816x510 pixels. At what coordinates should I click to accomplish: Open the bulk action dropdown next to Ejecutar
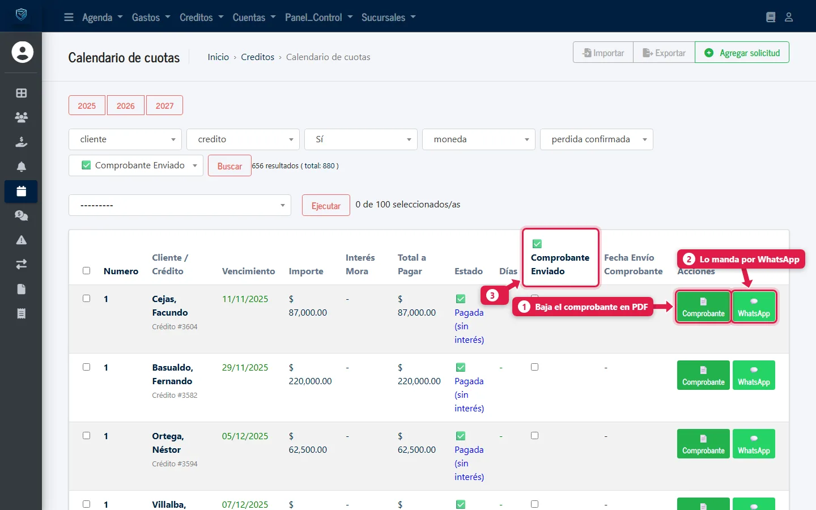coord(180,205)
